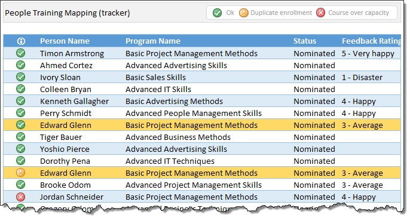
Task: Click Nominated status for Colleen Bryan
Action: 314,90
